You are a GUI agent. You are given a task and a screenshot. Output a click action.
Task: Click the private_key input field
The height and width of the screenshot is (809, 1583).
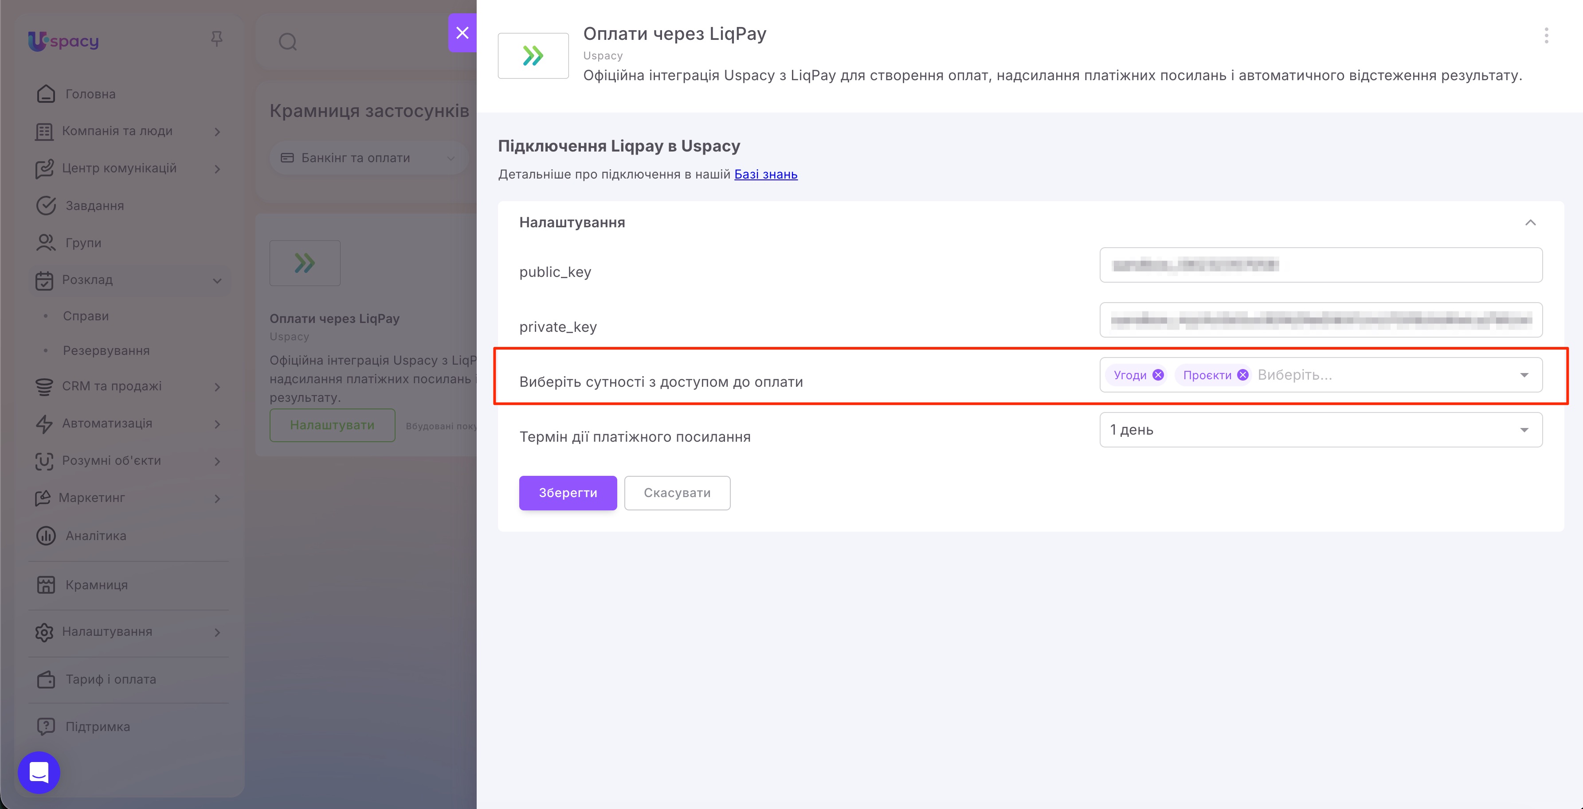[1320, 320]
